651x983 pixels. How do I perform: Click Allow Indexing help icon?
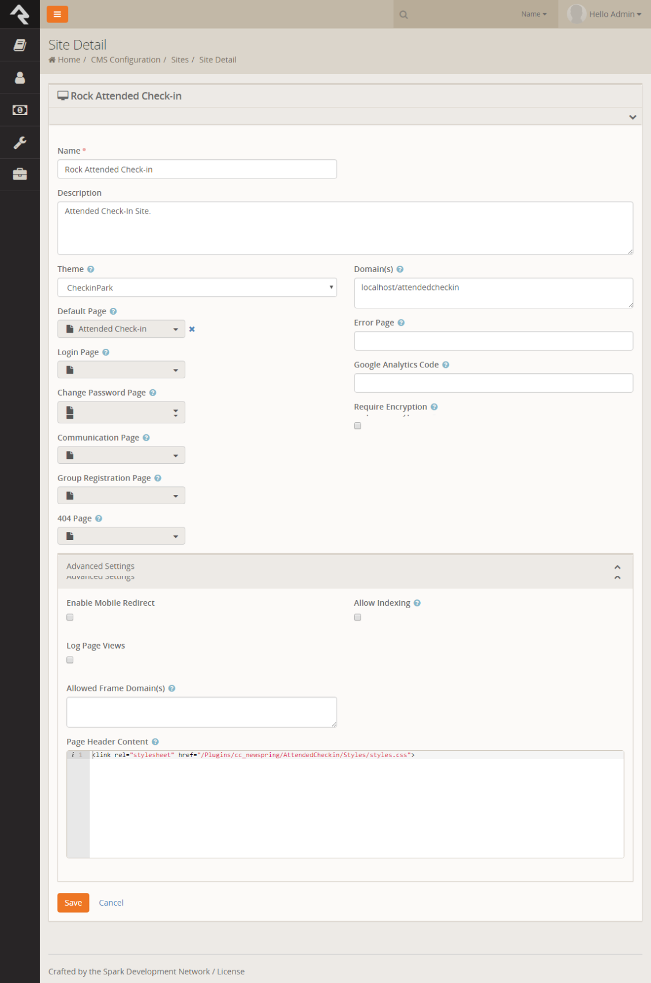[417, 603]
